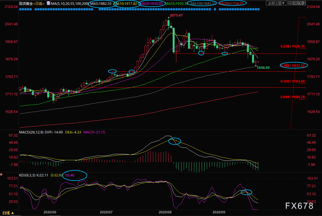Click the <日线> period label beside 现货黄金
The height and width of the screenshot is (216, 322).
38,4
